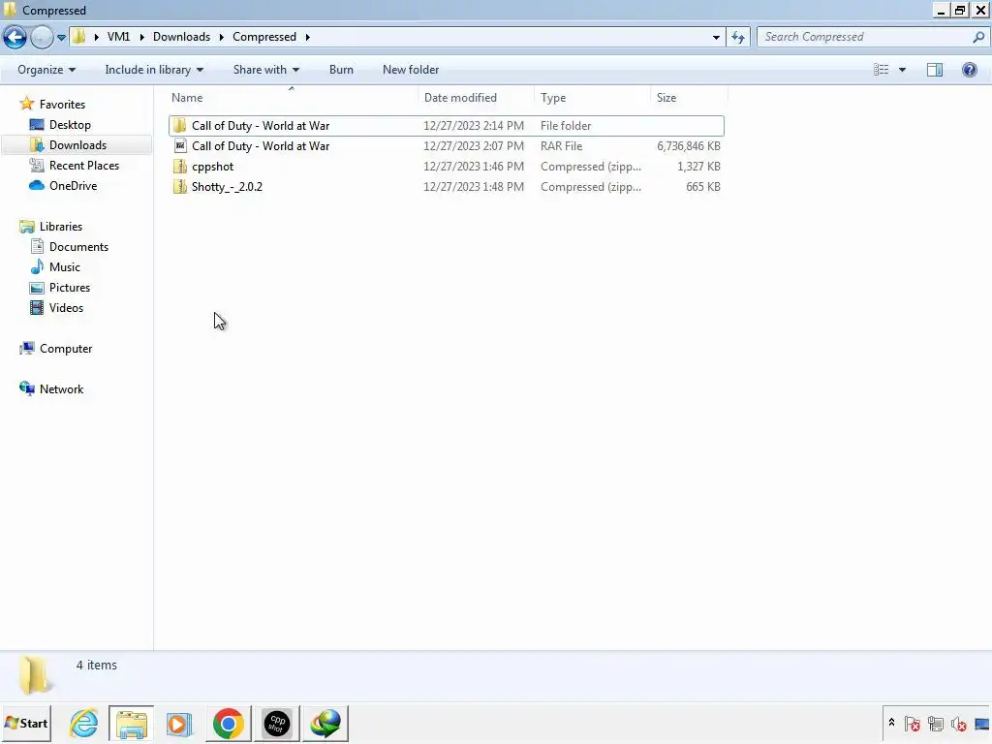
Task: Select the Call of Duty File folder
Action: coord(446,125)
